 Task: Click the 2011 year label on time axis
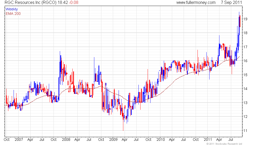[x=208, y=139]
